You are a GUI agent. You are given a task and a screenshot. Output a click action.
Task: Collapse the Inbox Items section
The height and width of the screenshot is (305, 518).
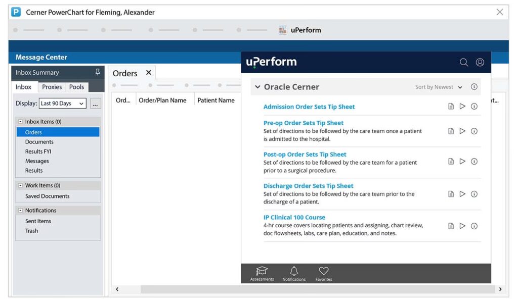(x=20, y=122)
